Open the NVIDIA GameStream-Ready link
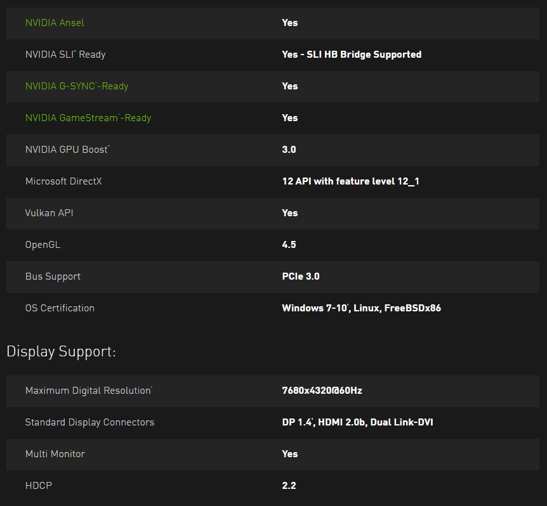547x506 pixels. pos(88,118)
